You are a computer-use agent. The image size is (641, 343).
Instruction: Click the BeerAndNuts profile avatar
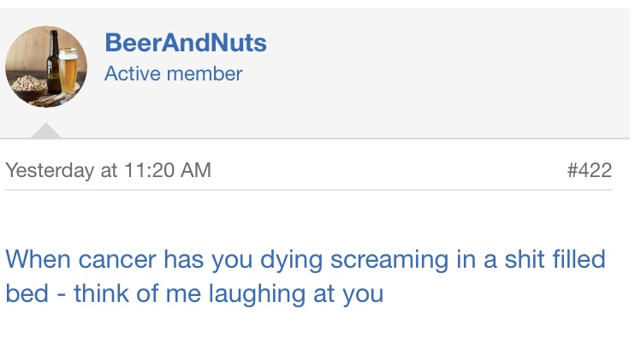tap(46, 67)
